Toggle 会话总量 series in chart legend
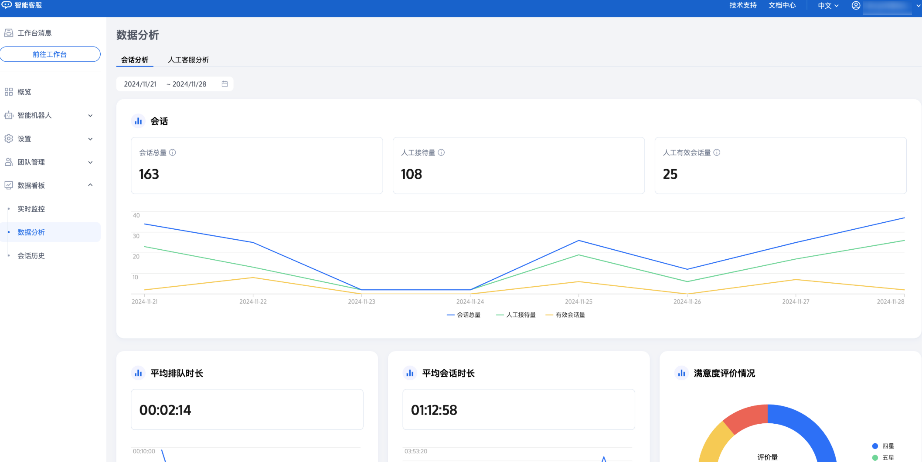 pyautogui.click(x=464, y=315)
